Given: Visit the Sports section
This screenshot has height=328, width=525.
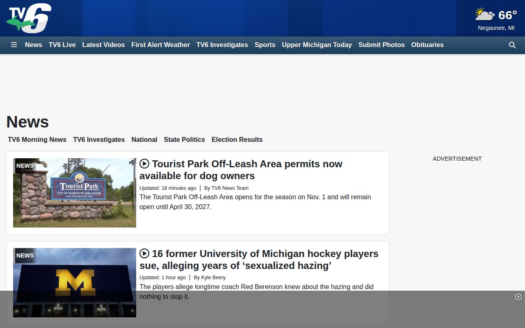Looking at the screenshot, I should click(x=265, y=45).
